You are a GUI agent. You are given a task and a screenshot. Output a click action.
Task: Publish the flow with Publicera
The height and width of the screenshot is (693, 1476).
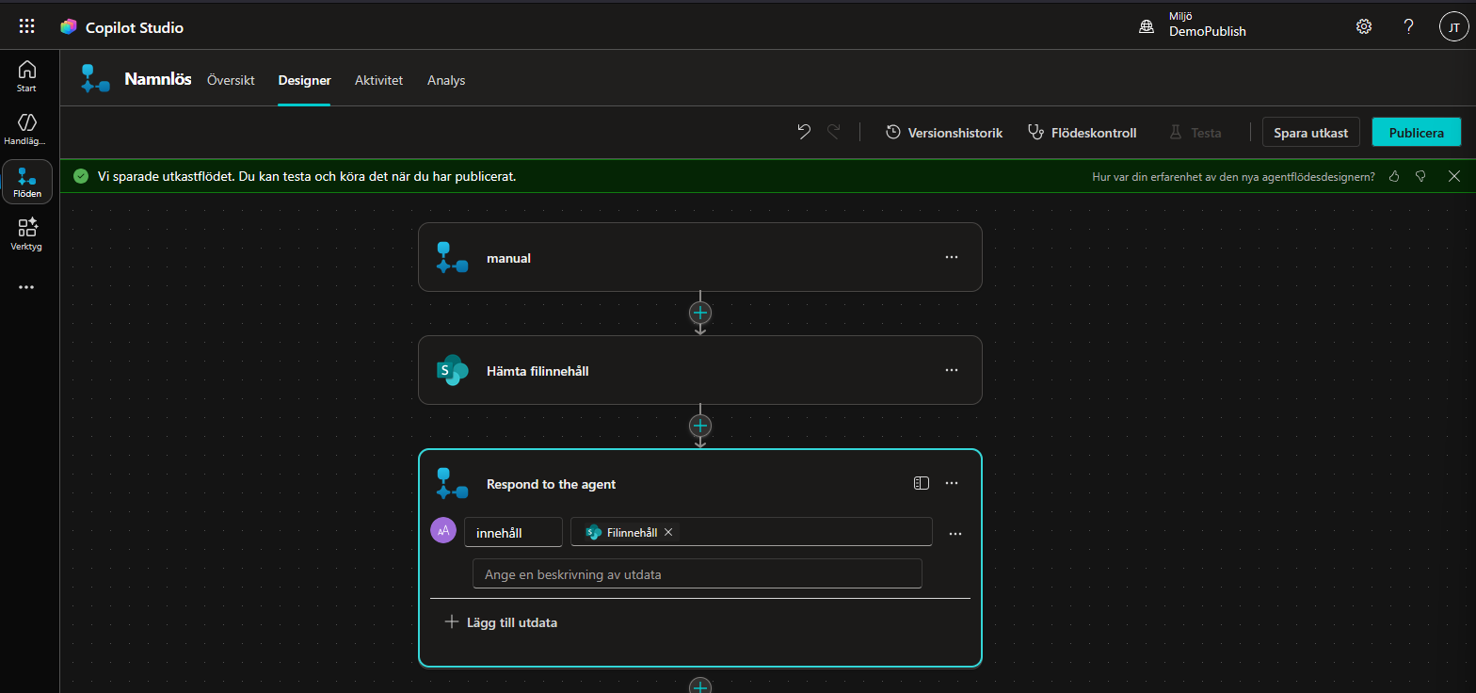(x=1417, y=133)
